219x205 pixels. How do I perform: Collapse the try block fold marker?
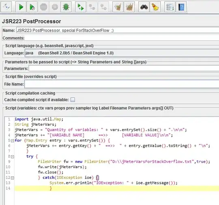[13, 157]
